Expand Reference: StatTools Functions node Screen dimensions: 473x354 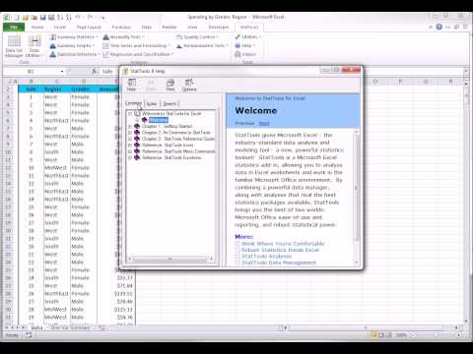click(x=130, y=157)
